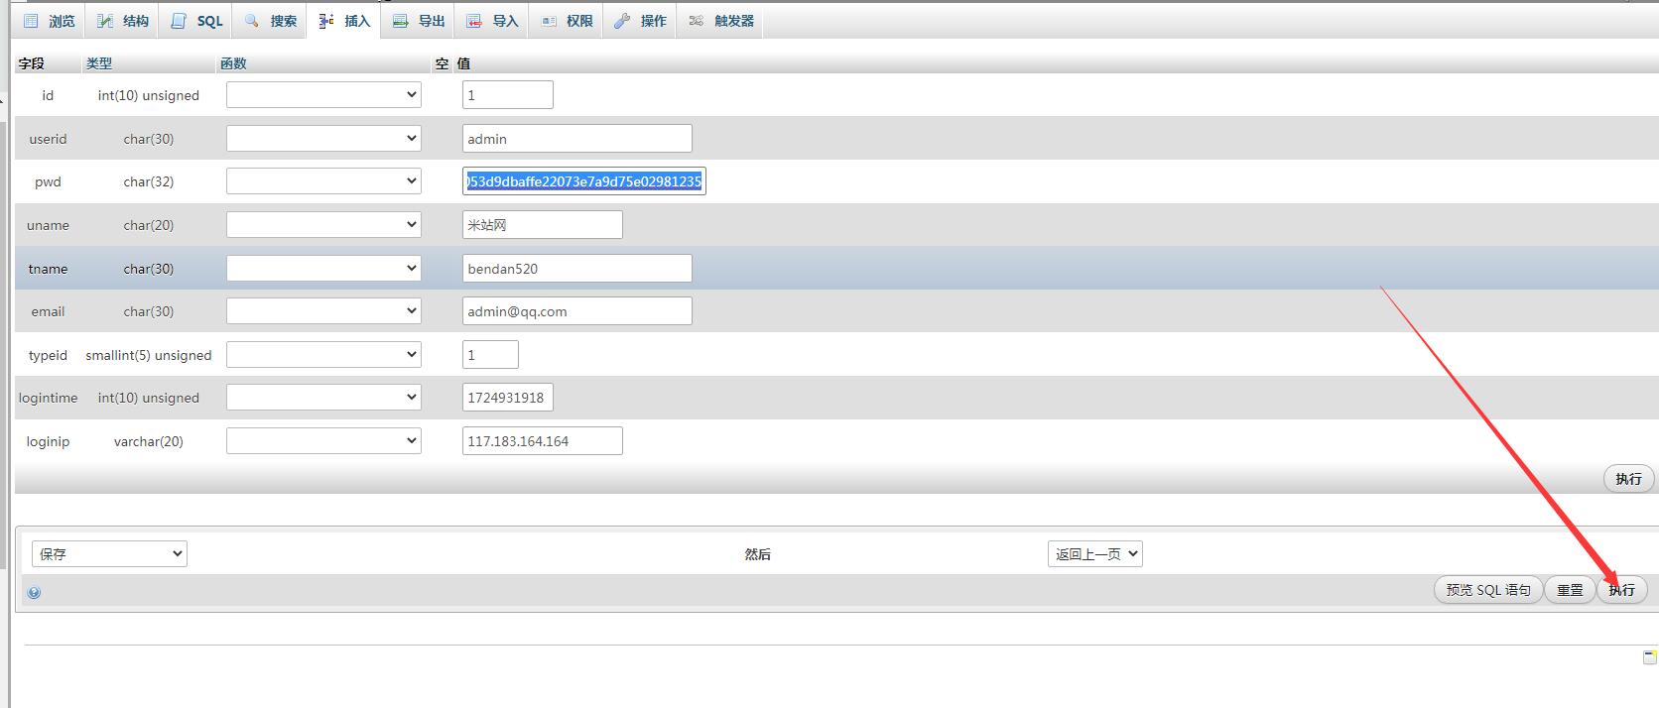Click the Privileges (权限) tab icon
The height and width of the screenshot is (708, 1659).
point(549,21)
